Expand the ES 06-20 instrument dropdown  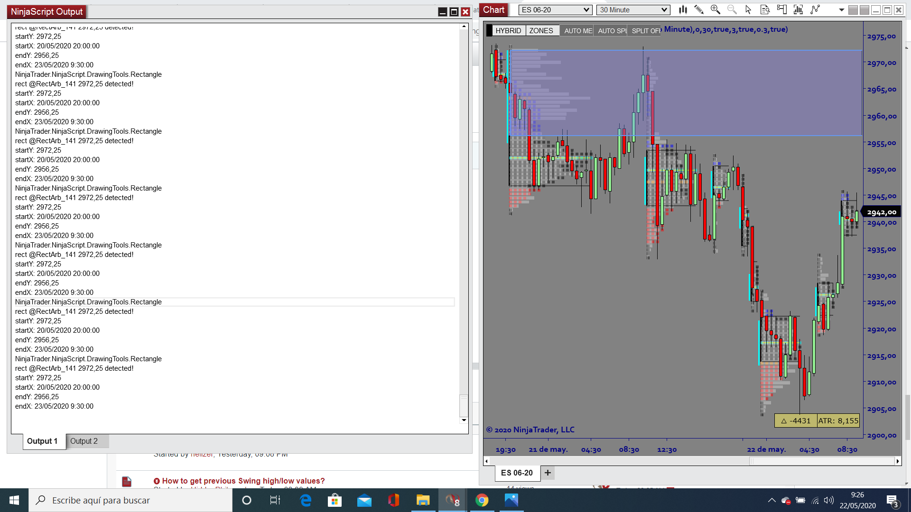[x=586, y=10]
